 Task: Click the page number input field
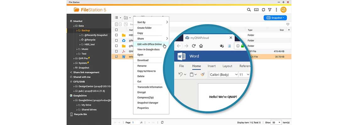tap(135, 122)
